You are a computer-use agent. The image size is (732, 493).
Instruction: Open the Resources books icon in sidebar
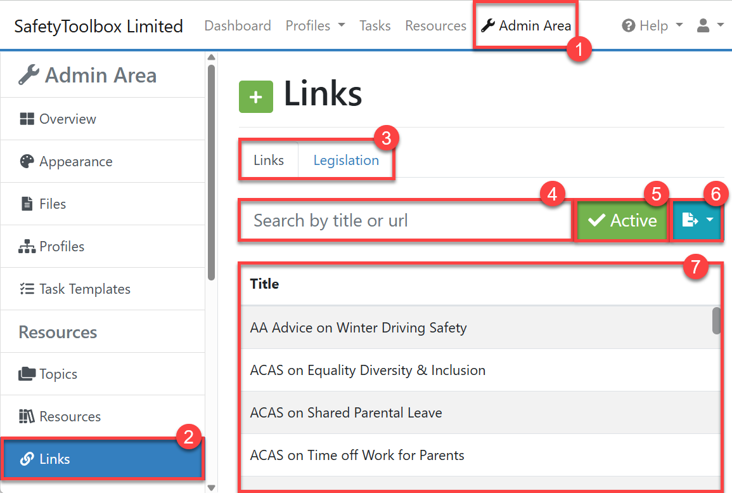tap(27, 417)
